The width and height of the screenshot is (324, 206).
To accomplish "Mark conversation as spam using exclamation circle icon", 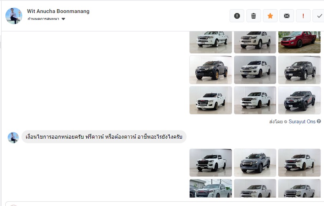I will (237, 16).
